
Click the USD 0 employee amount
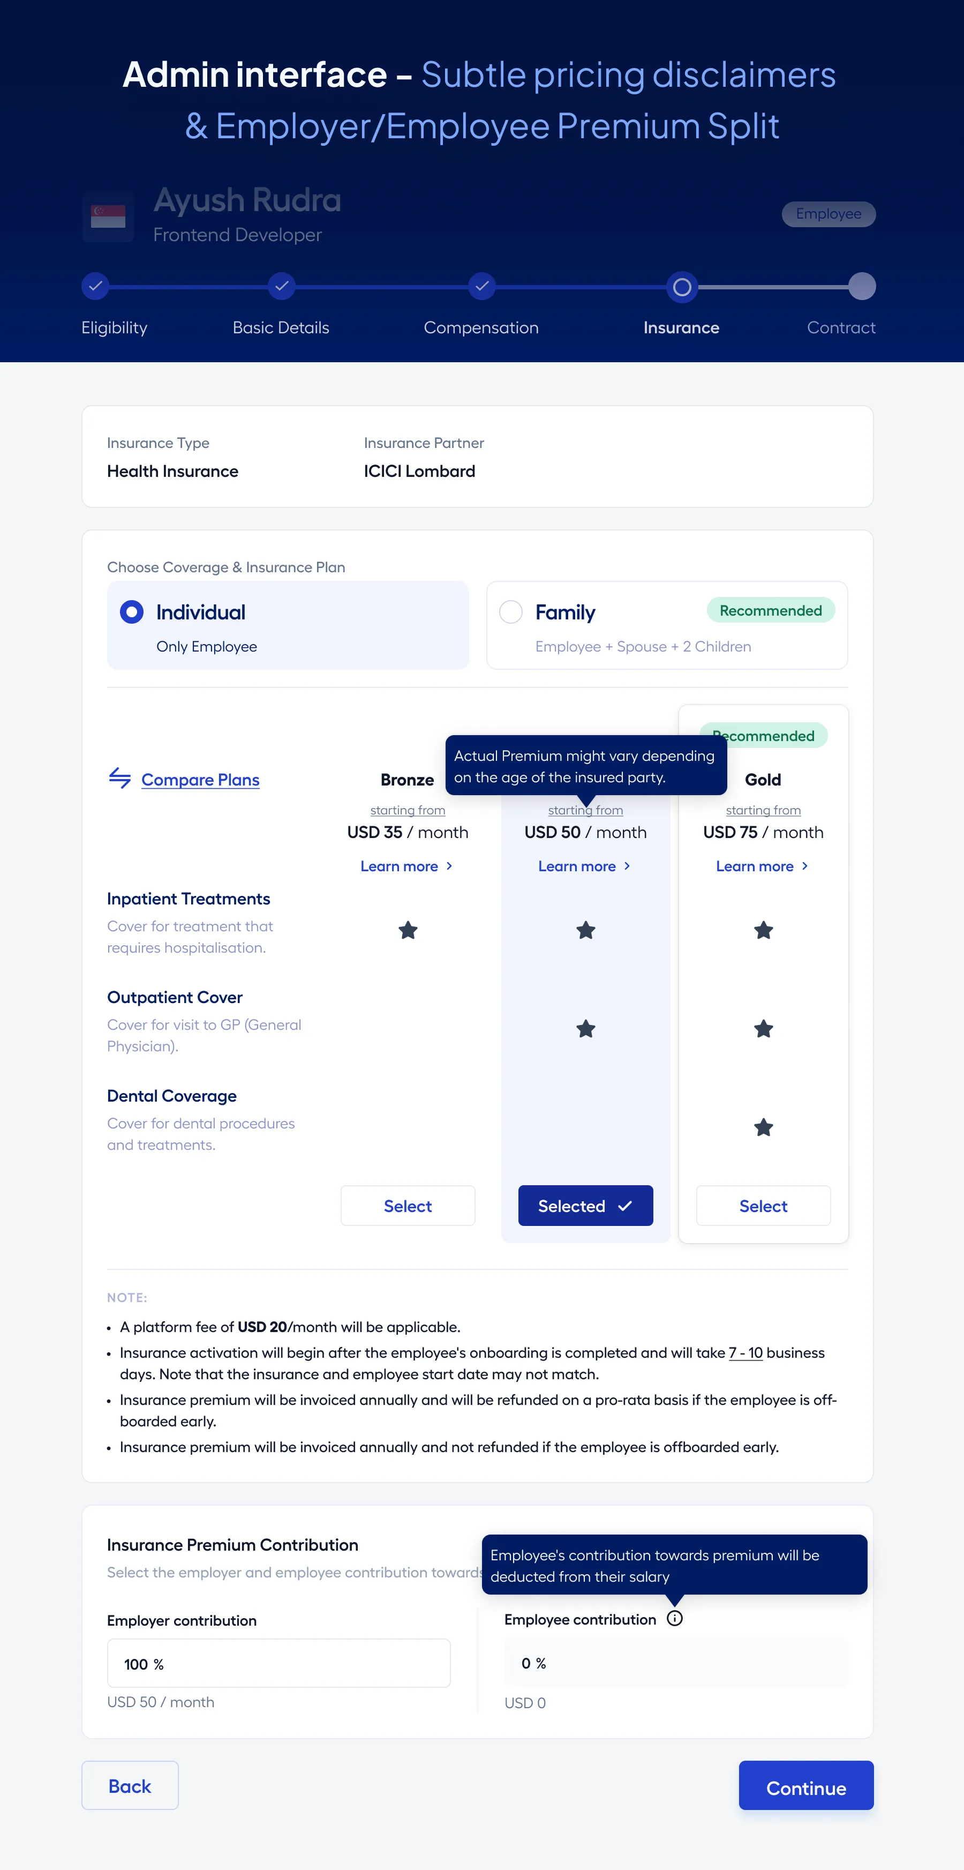pos(525,1702)
